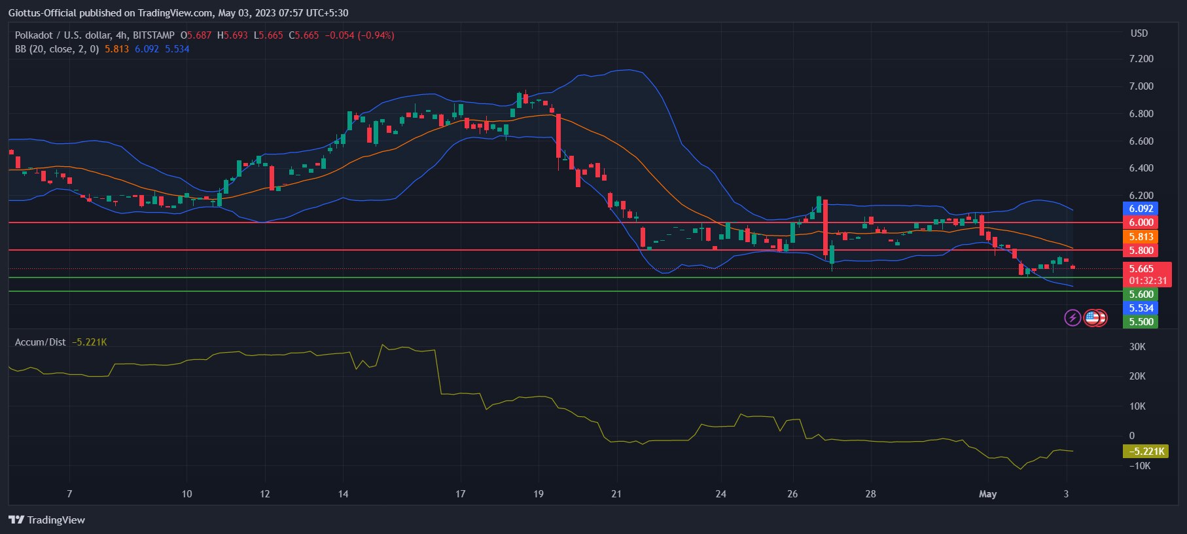Click the orange 5.813 basis price label
This screenshot has width=1187, height=534.
(1141, 237)
